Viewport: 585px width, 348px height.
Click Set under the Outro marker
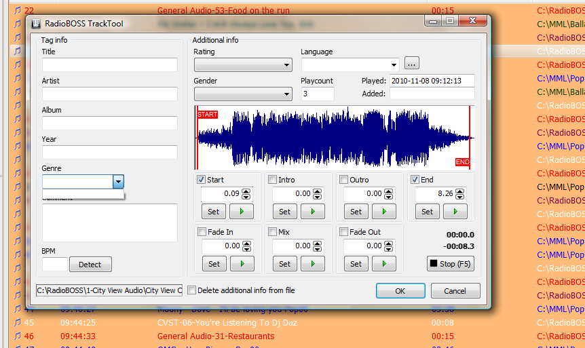coord(356,212)
